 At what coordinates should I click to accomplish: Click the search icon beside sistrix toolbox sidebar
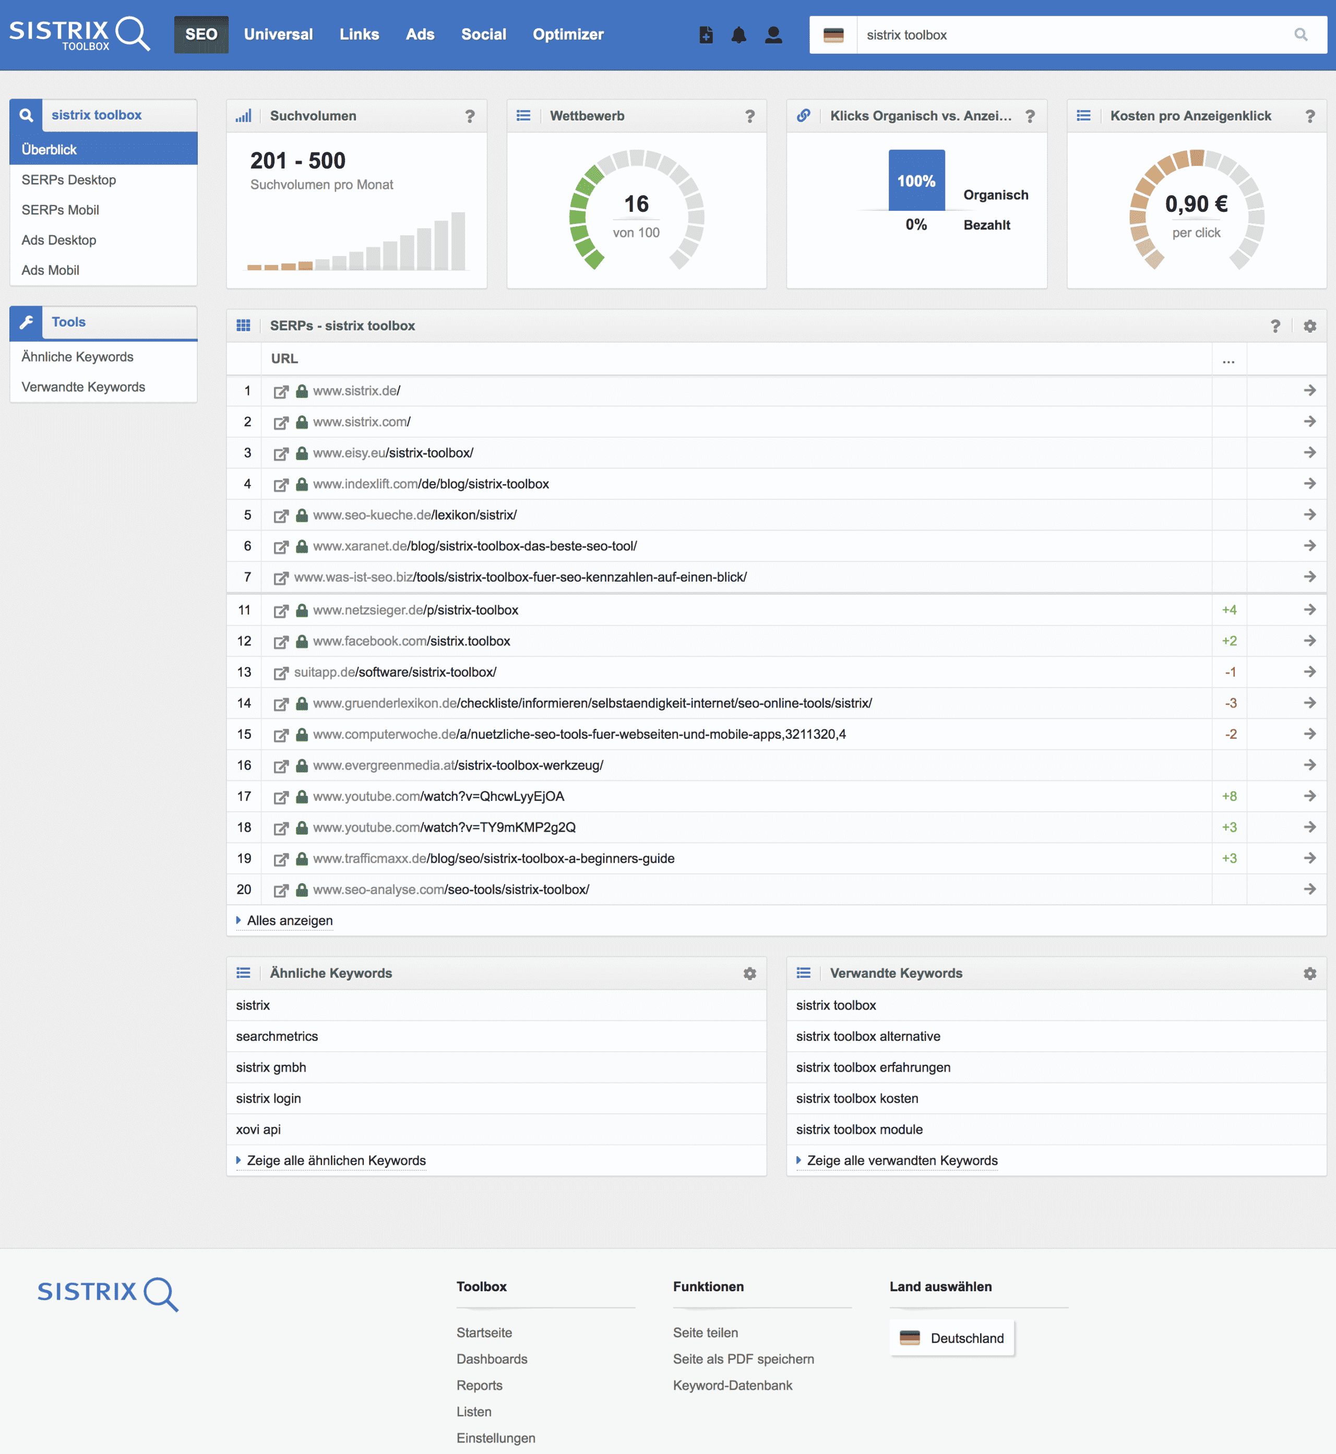click(26, 115)
